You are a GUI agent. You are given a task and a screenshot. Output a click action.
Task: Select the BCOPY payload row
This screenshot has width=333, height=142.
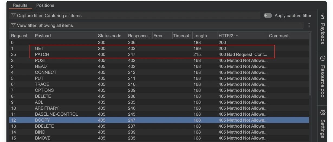coord(159,120)
